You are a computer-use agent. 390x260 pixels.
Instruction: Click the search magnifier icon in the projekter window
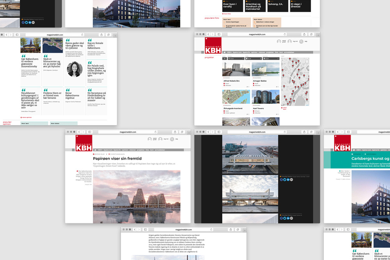pyautogui.click(x=301, y=41)
